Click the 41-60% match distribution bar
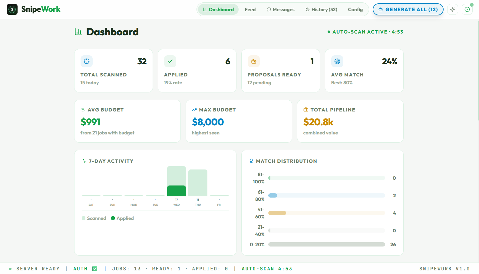This screenshot has height=274, width=479. pos(327,213)
